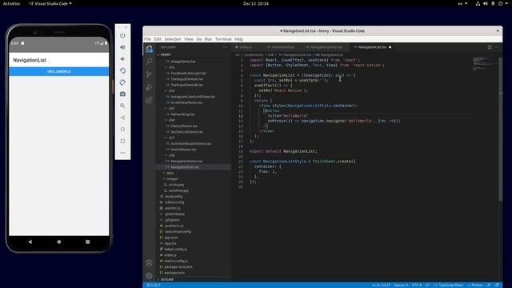512x288 pixels.
Task: Select the active NavigationList.tsx editor tab
Action: click(x=372, y=47)
